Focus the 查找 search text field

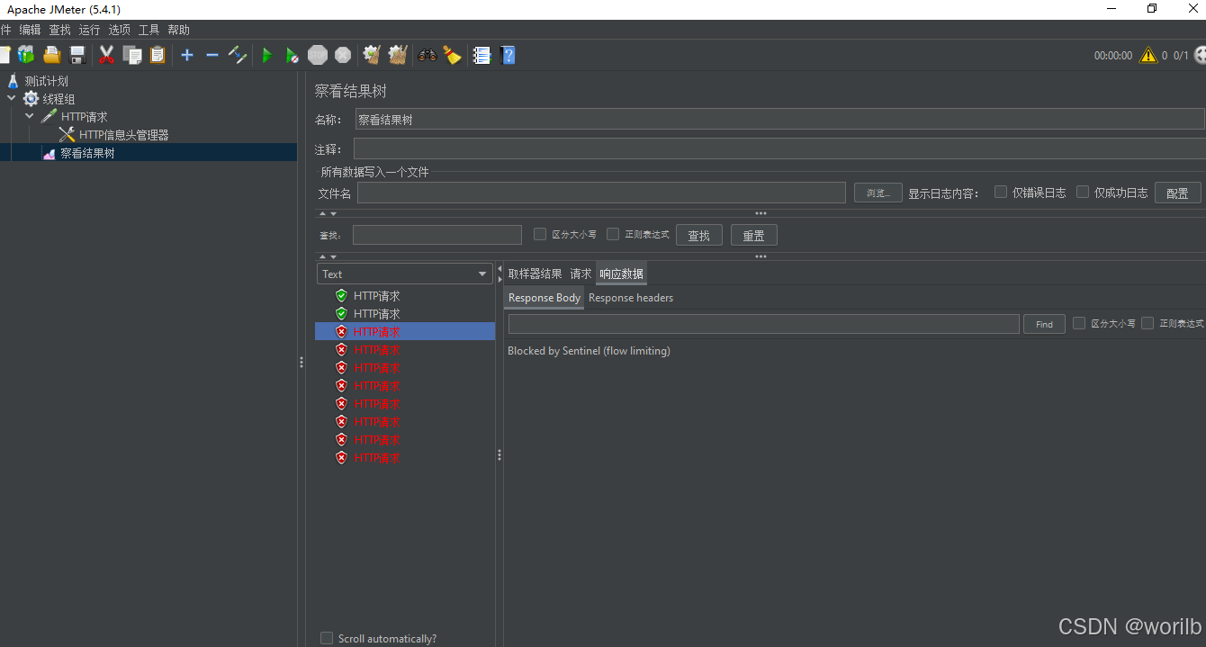(x=437, y=235)
